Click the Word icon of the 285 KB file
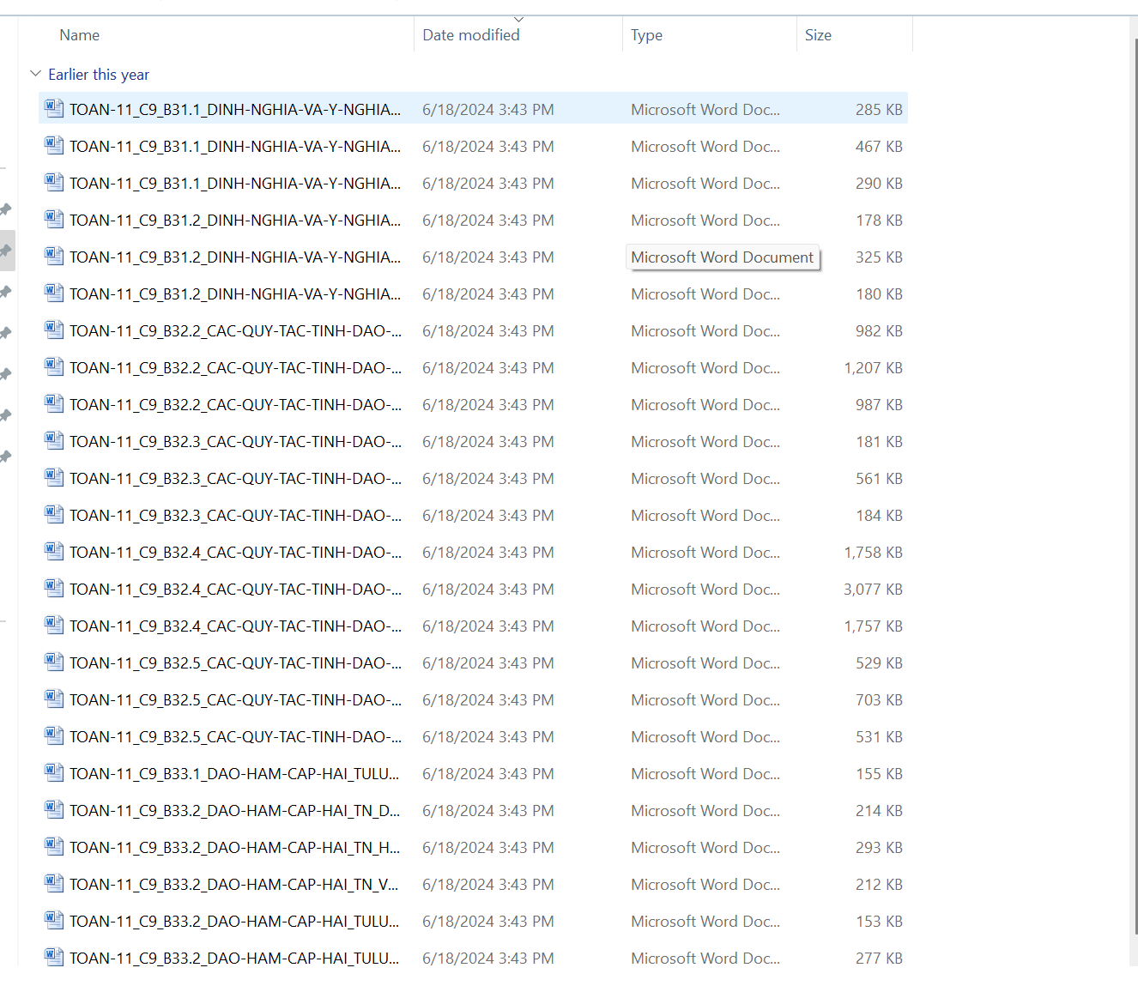Image resolution: width=1138 pixels, height=986 pixels. click(x=54, y=109)
